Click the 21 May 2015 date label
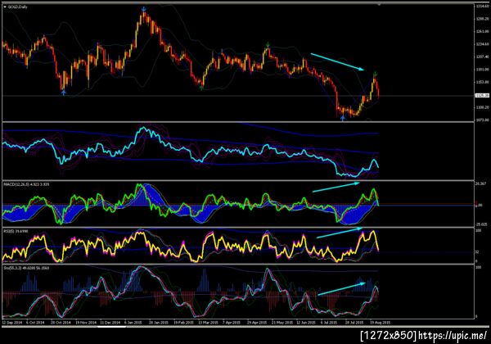491x344 pixels. point(282,322)
